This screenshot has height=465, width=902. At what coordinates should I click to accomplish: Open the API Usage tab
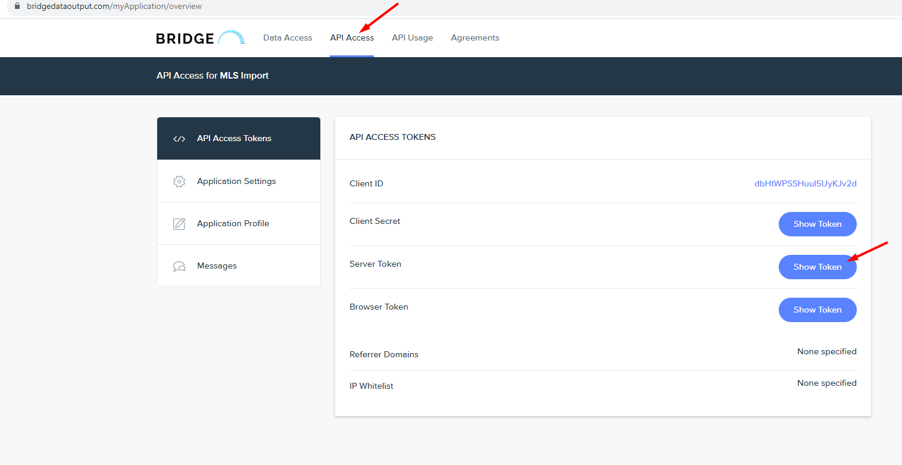pos(412,38)
